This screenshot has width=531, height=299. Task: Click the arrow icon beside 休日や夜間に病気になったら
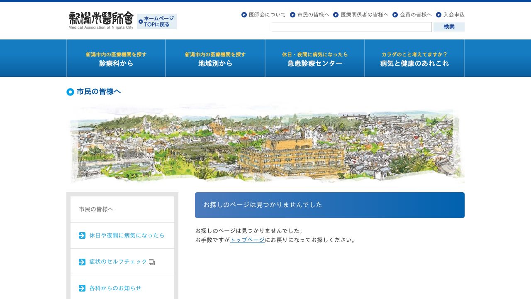[x=82, y=235]
